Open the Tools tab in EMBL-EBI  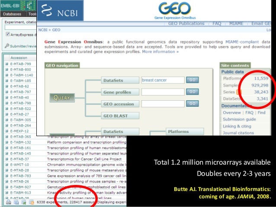click(32, 14)
